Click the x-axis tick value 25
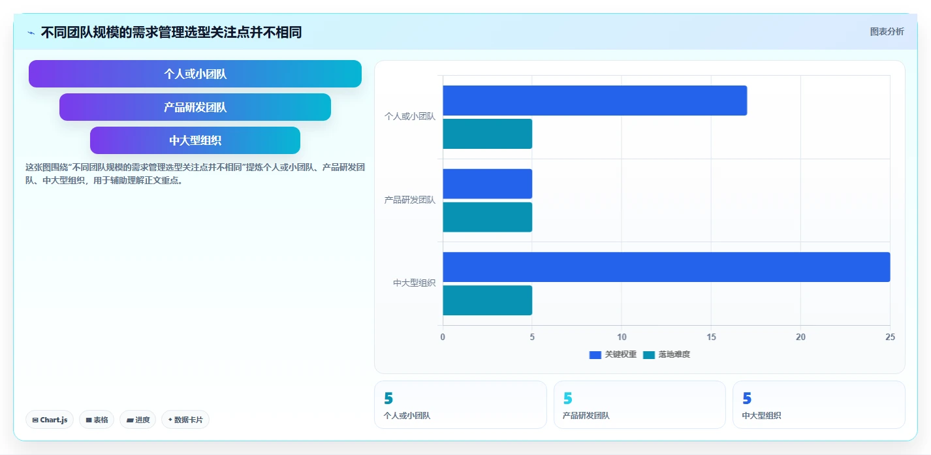Screen dimensions: 931x455 tap(890, 337)
